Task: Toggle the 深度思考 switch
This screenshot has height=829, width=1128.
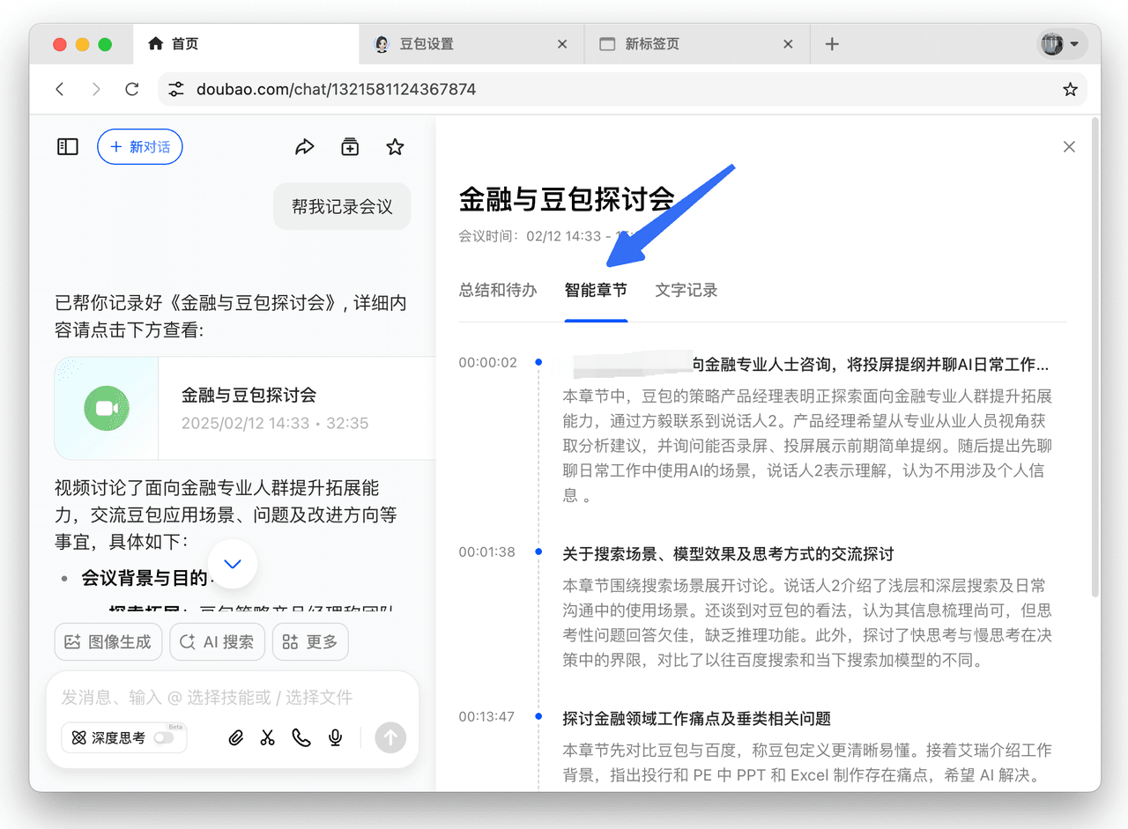Action: coord(164,737)
